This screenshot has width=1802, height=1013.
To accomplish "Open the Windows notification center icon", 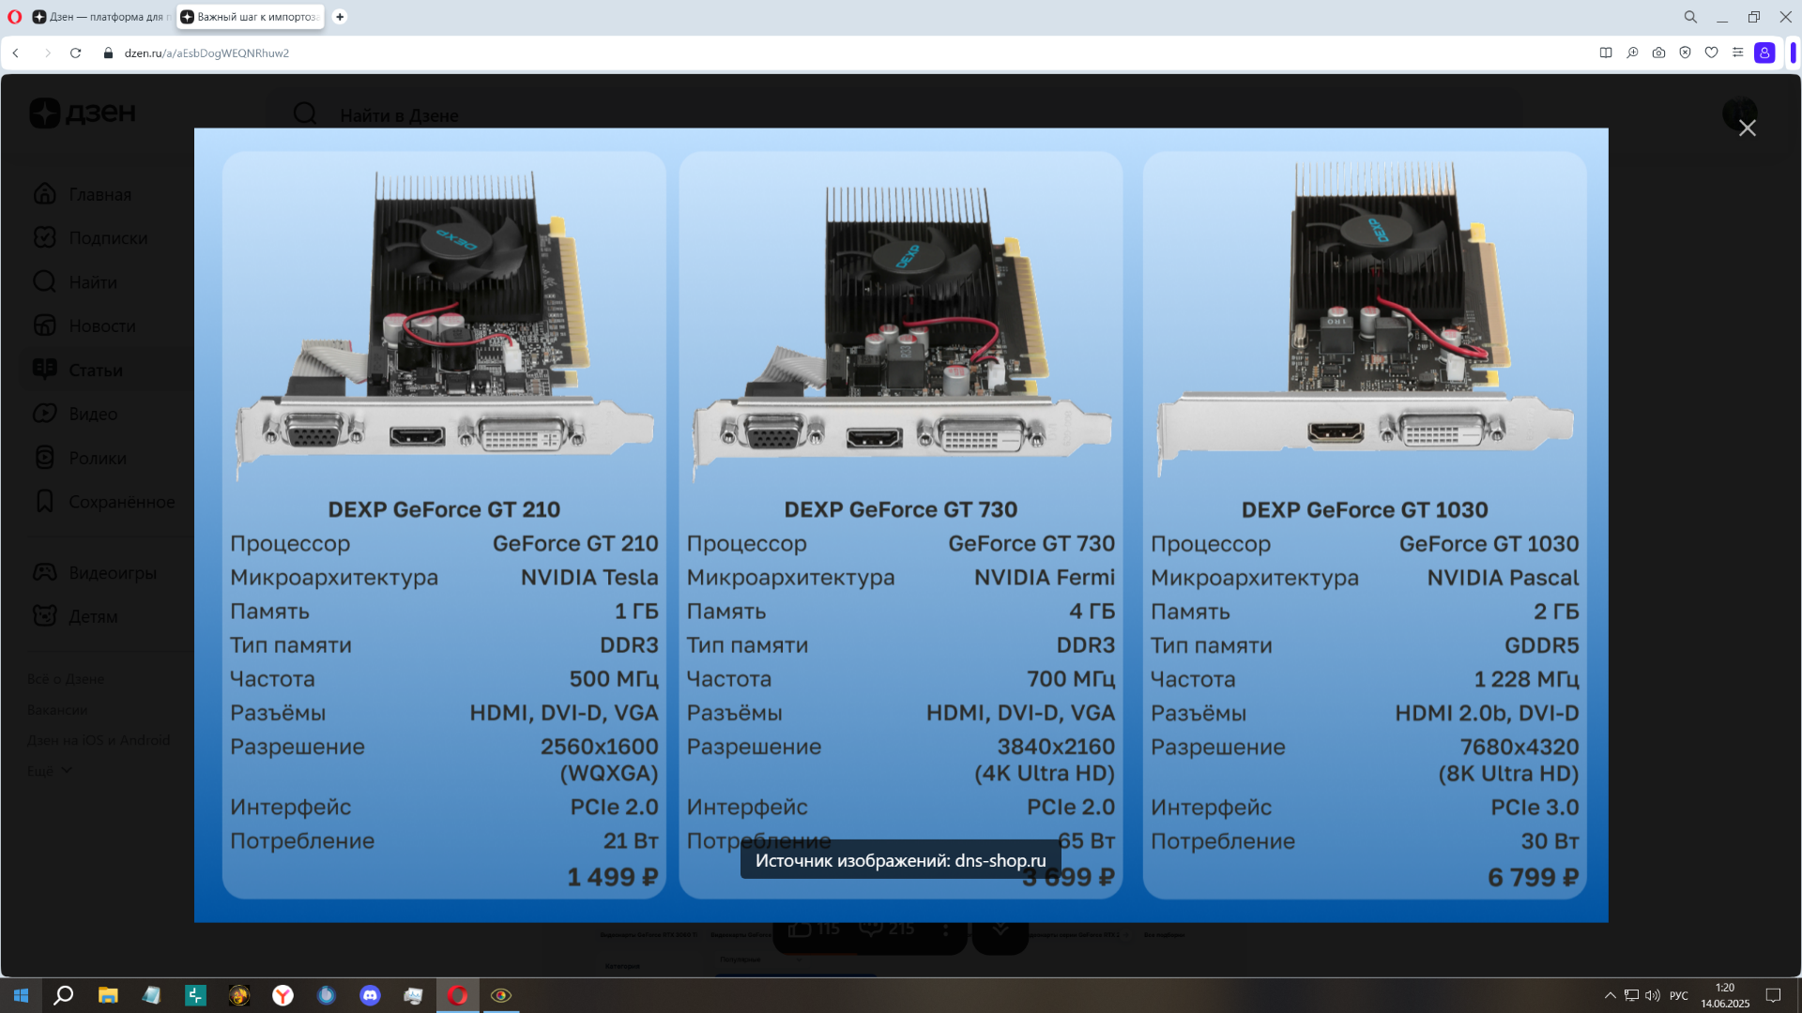I will pyautogui.click(x=1773, y=995).
